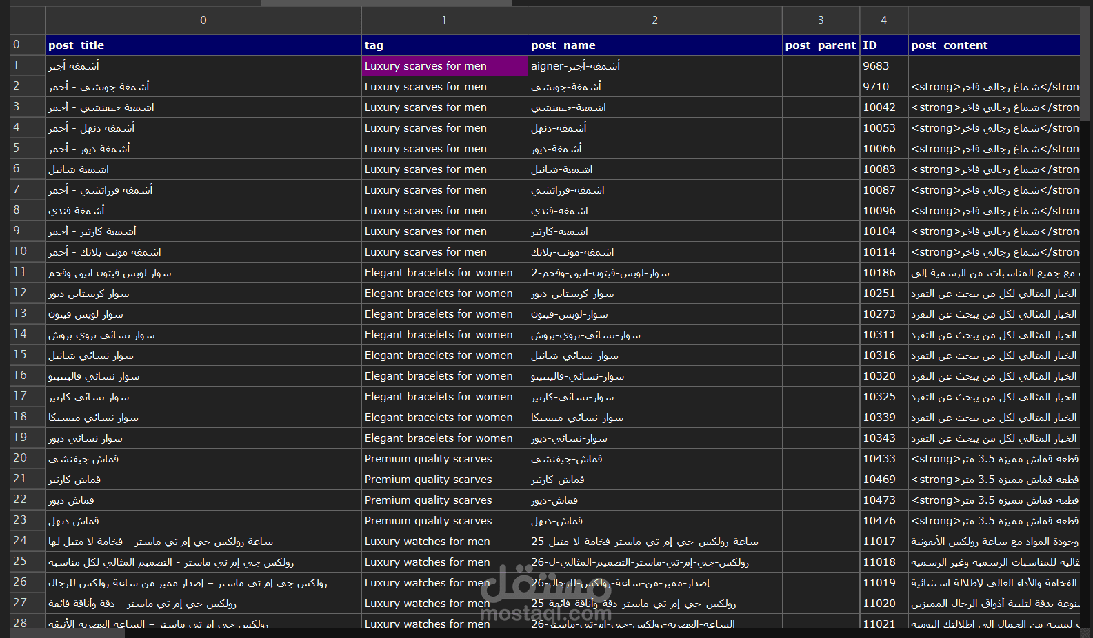Click the empty post_parent cell in row 1
Screen dimensions: 1093x638
tap(821, 66)
